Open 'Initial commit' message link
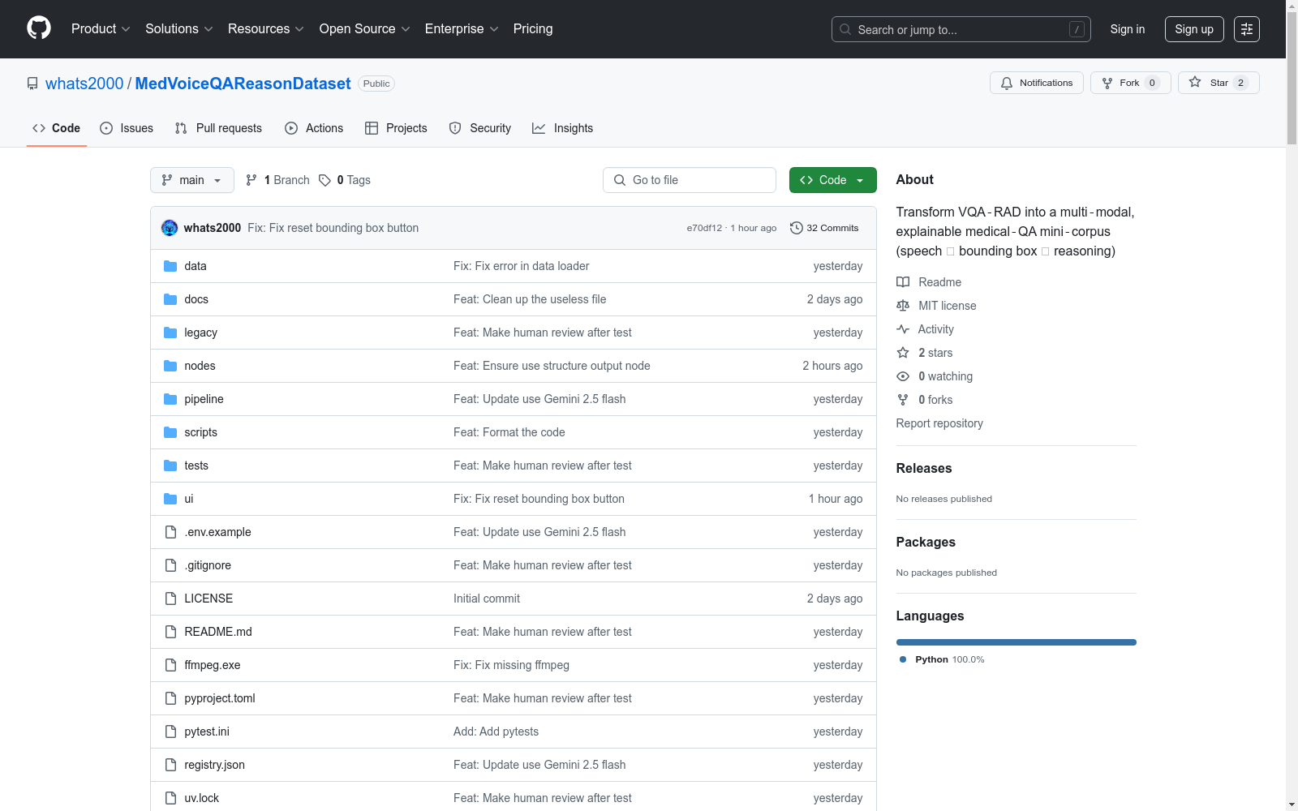 [x=487, y=599]
